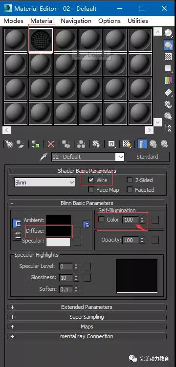The image size is (176, 367).
Task: Click Assign Material to Selection icon
Action: 35,143
